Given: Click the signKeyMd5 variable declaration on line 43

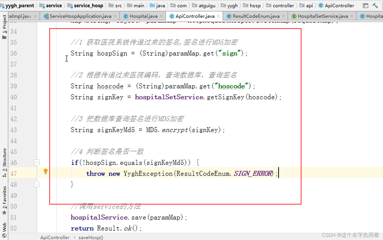Looking at the screenshot, I should 116,130.
